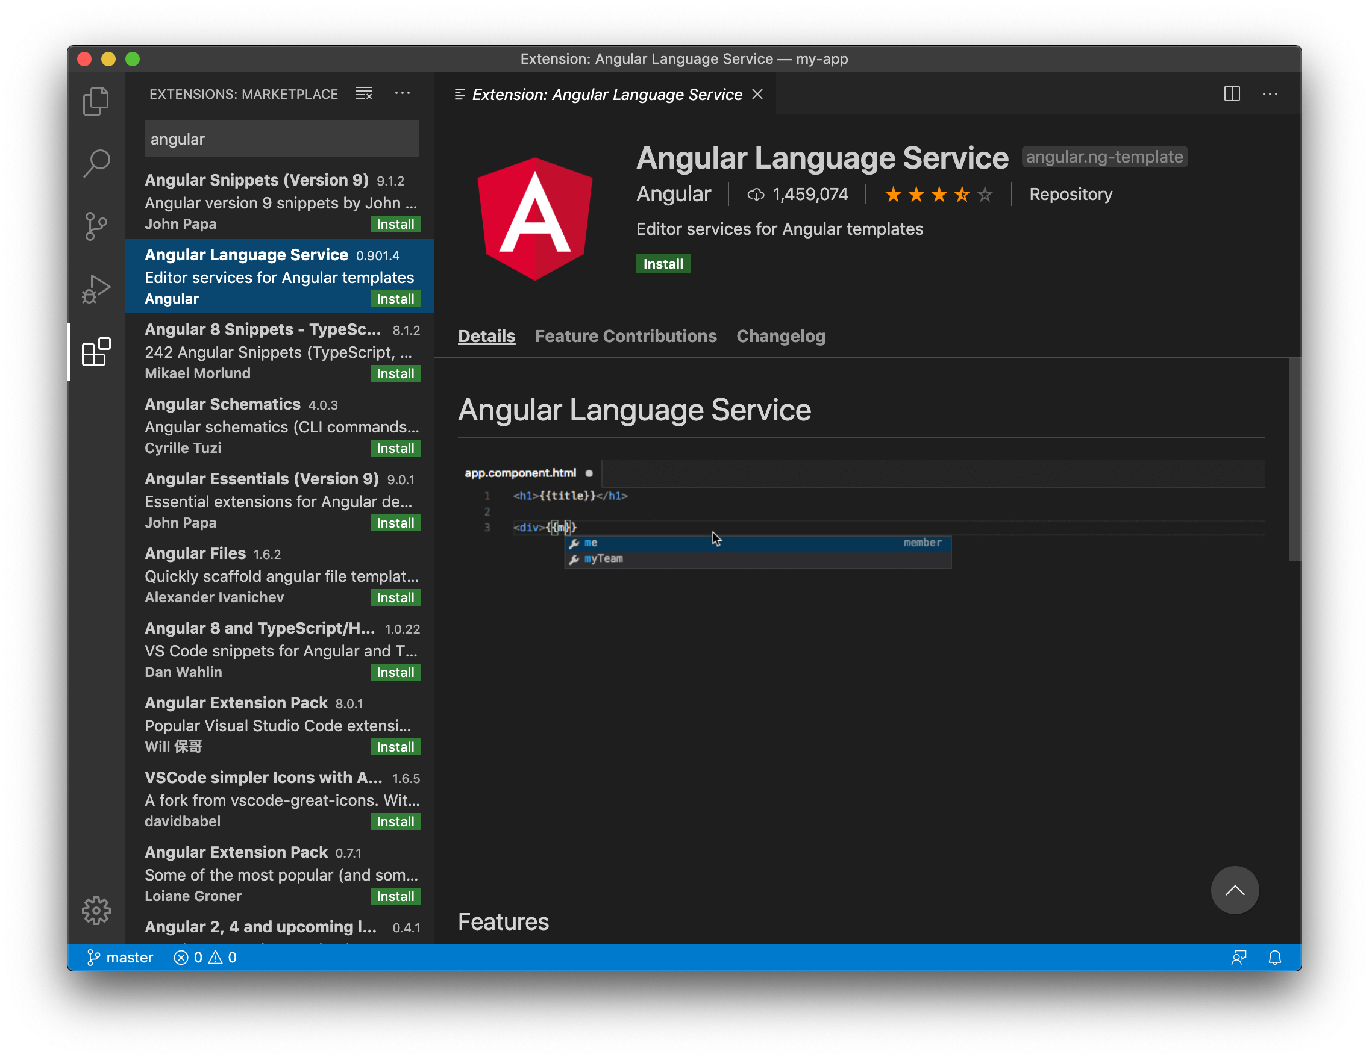Screen dimensions: 1369x1060
Task: Select Angular Files list item
Action: coord(280,574)
